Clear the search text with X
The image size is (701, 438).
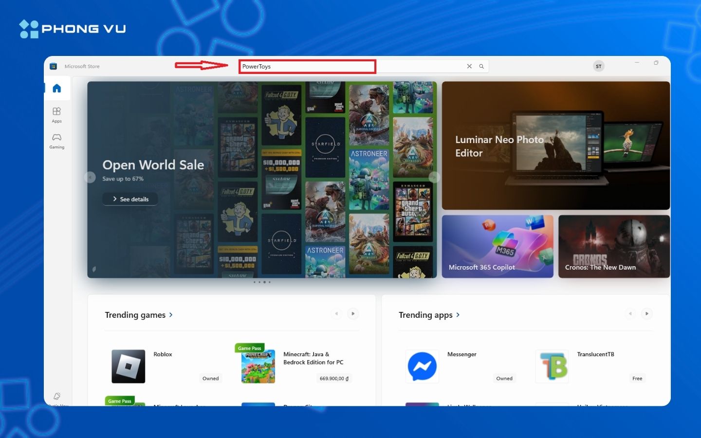click(x=469, y=67)
